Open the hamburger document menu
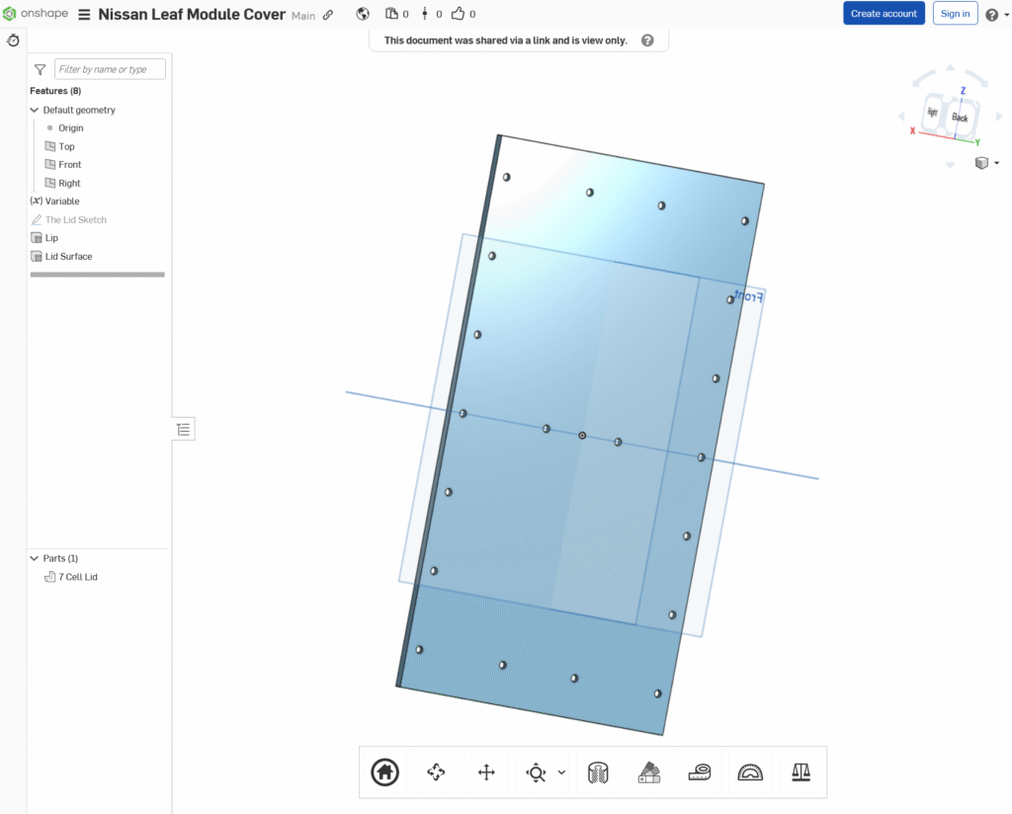The width and height of the screenshot is (1012, 814). point(84,15)
